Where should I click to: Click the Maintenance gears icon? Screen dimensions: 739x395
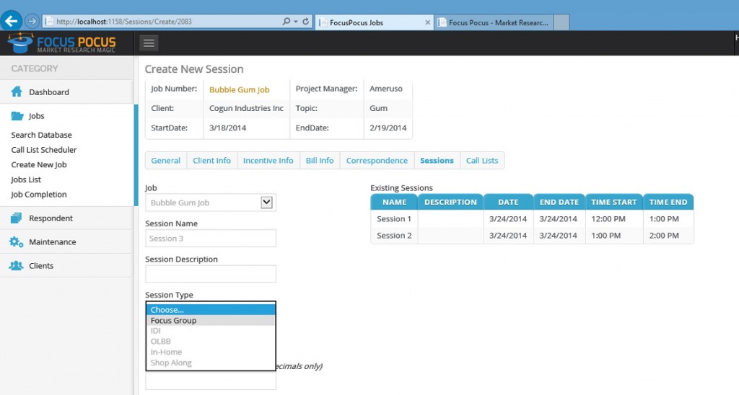pos(17,242)
